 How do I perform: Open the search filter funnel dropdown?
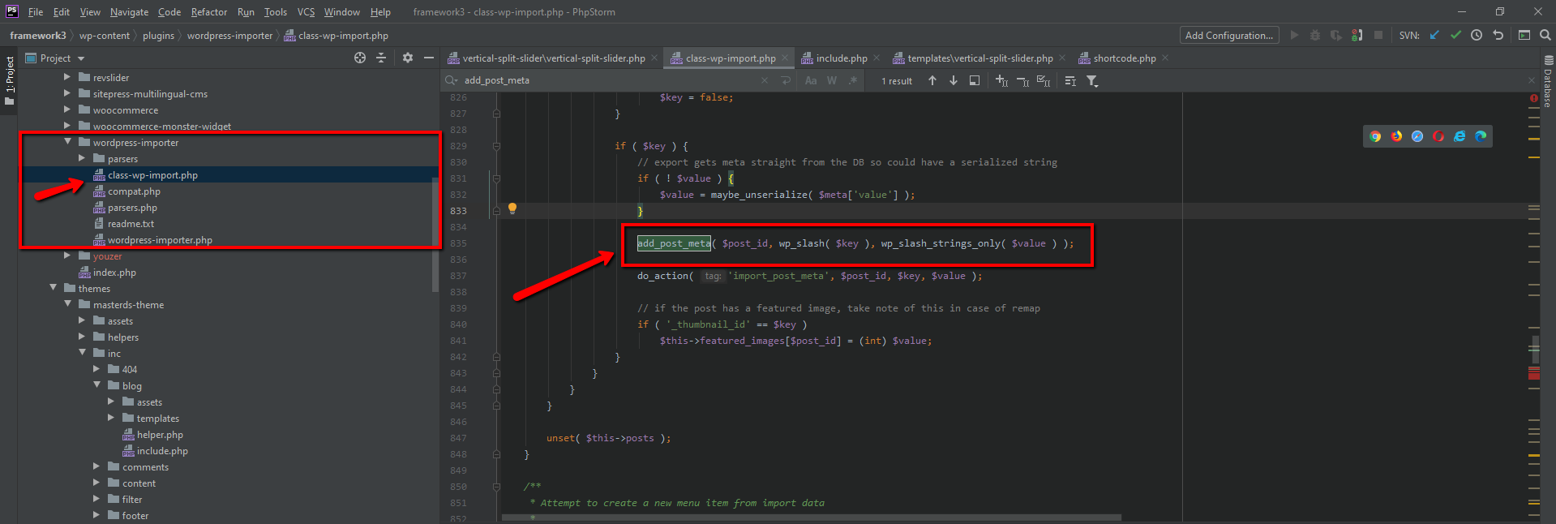tap(1093, 80)
